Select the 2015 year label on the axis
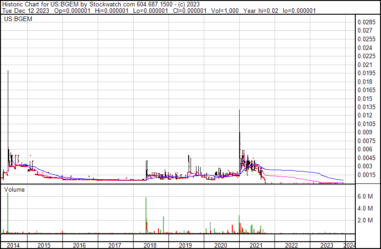The width and height of the screenshot is (381, 249). point(44,245)
